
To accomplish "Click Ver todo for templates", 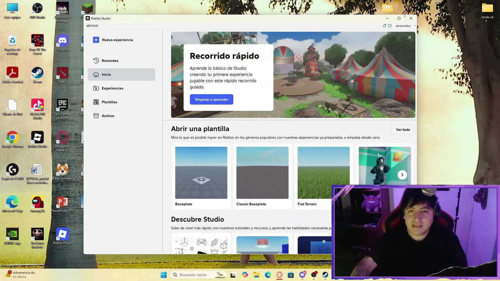I will click(403, 130).
